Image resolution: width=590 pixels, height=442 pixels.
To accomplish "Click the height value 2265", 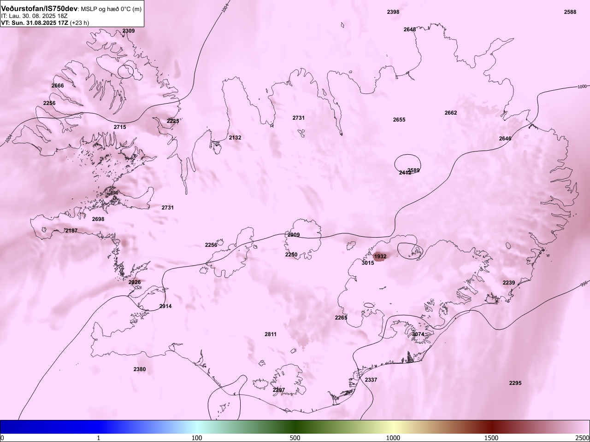I will [x=341, y=318].
